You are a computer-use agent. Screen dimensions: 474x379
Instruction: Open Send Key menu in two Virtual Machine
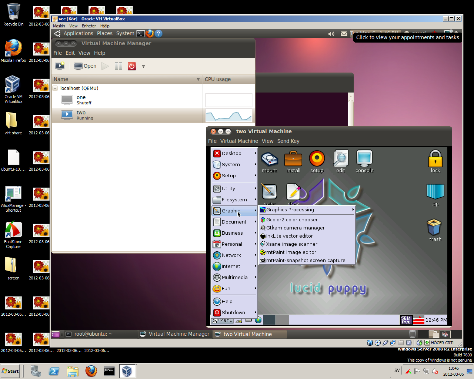288,141
